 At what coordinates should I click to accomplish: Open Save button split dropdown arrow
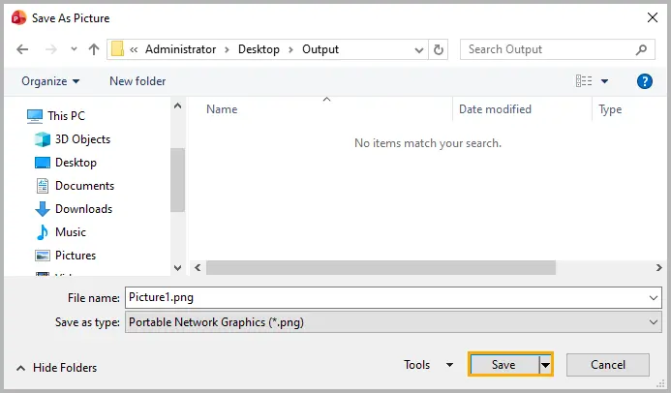tap(545, 365)
